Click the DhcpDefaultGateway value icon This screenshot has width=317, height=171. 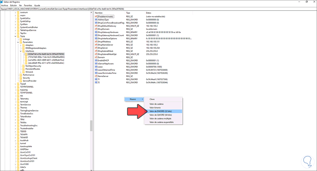click(96, 26)
